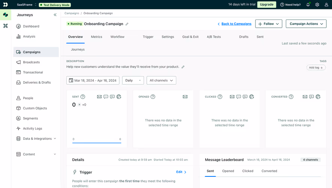Open the Data Pipelines cross icon in the rail
332x188 pixels.
point(6,26)
